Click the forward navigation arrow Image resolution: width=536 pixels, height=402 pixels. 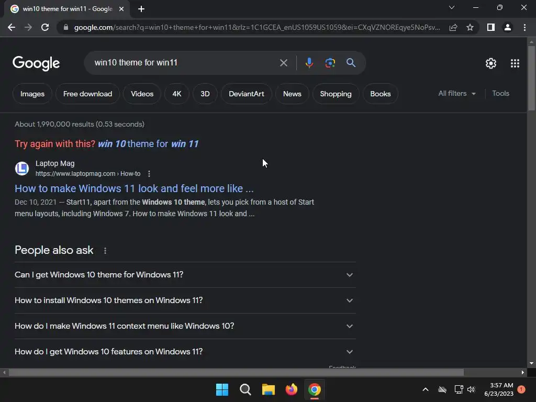click(x=28, y=27)
